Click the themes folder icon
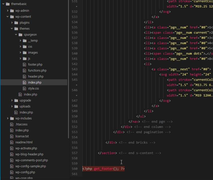213x180 pixels. point(16,29)
